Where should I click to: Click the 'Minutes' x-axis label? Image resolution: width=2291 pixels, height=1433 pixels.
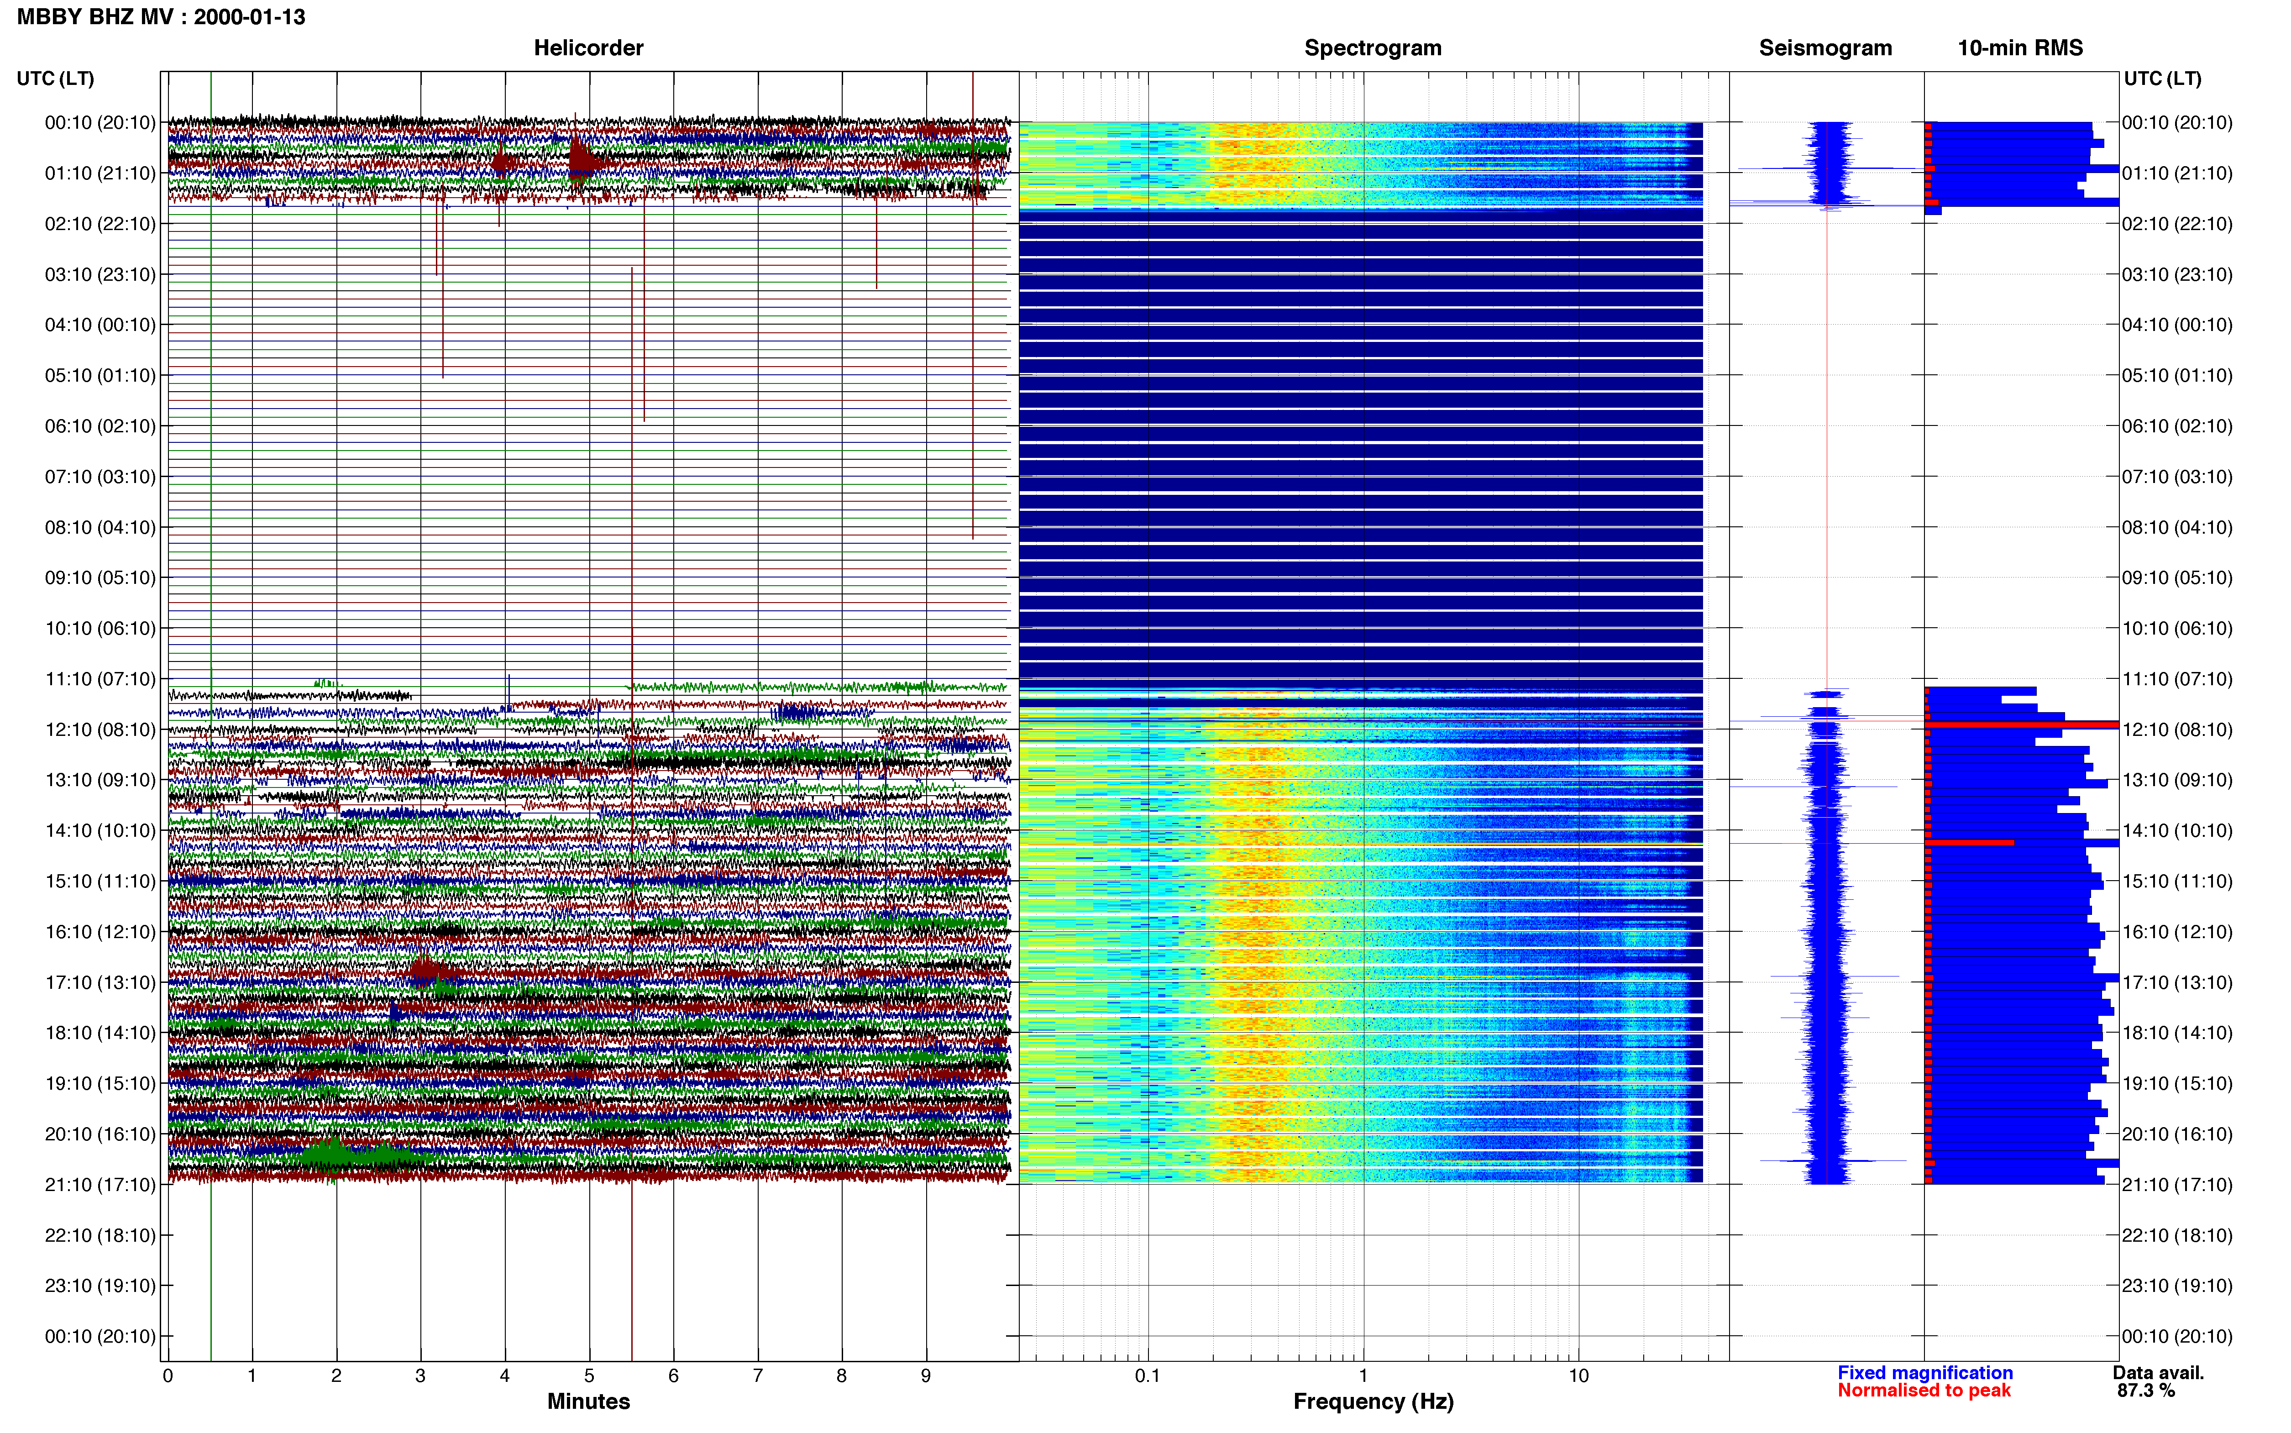[588, 1401]
